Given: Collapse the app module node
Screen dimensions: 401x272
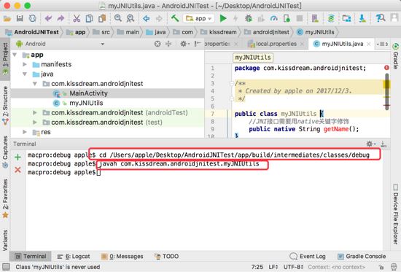Looking at the screenshot, I should pos(15,55).
